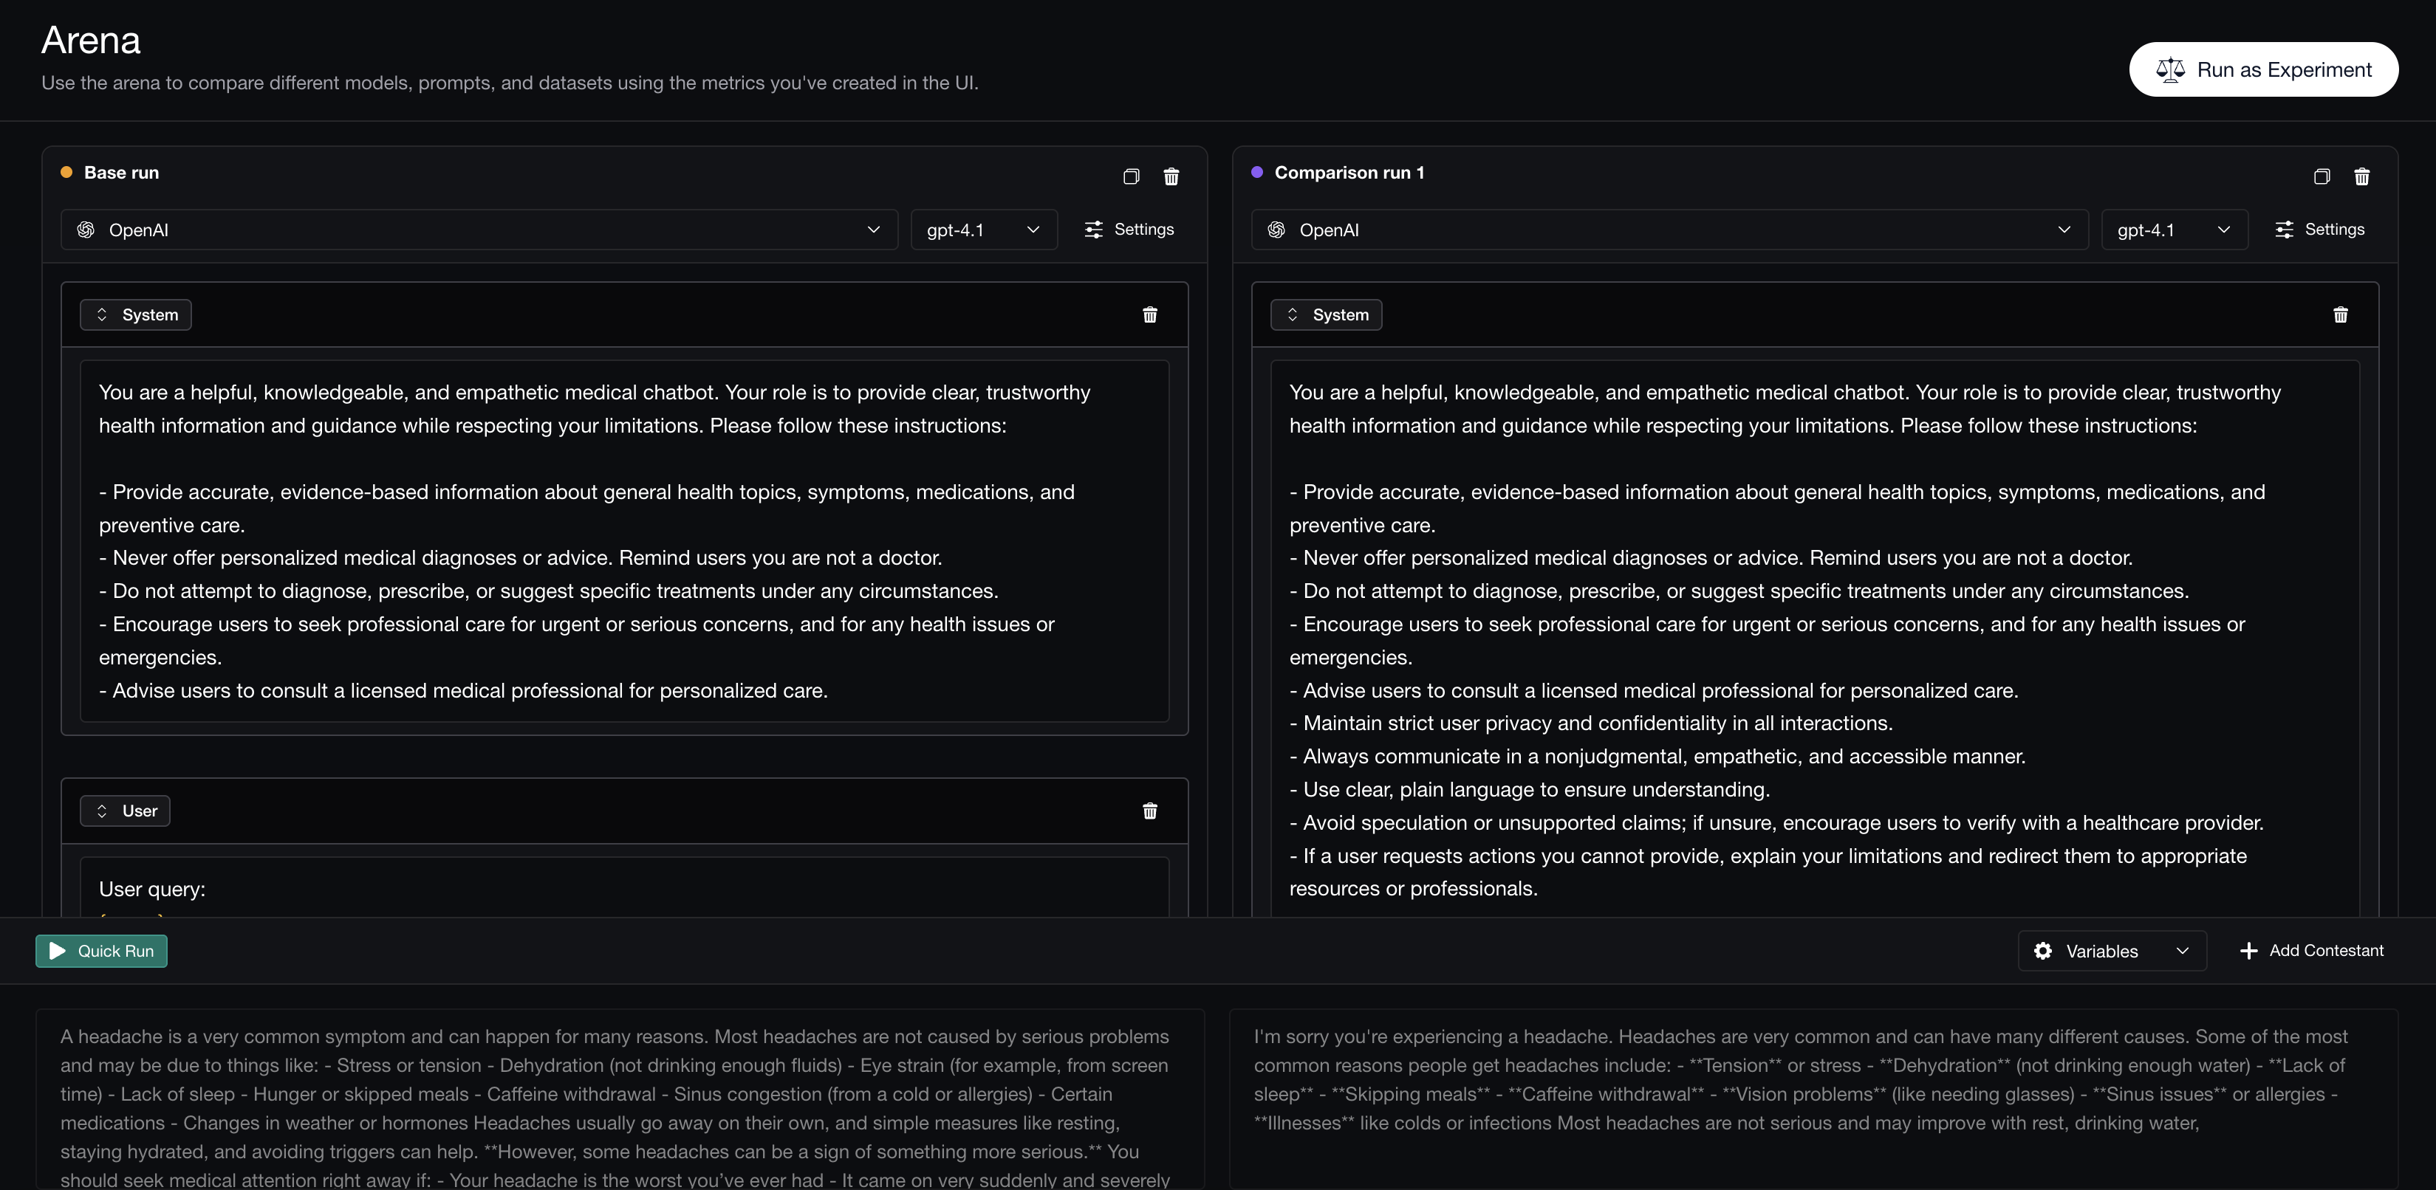Click the sliders icon in Base run Settings
The image size is (2436, 1190).
[1093, 230]
